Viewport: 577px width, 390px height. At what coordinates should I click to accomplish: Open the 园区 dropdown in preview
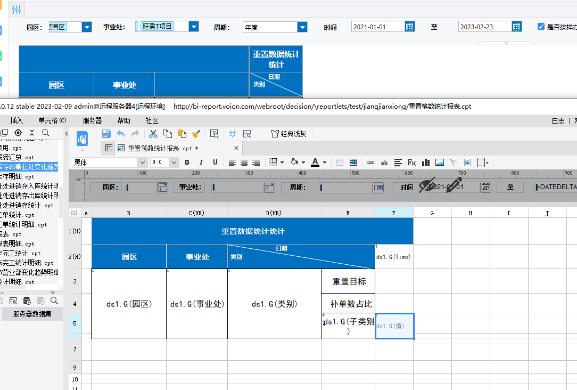coord(87,27)
